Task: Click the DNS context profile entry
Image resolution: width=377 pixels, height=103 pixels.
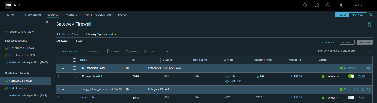Action: pos(261,76)
